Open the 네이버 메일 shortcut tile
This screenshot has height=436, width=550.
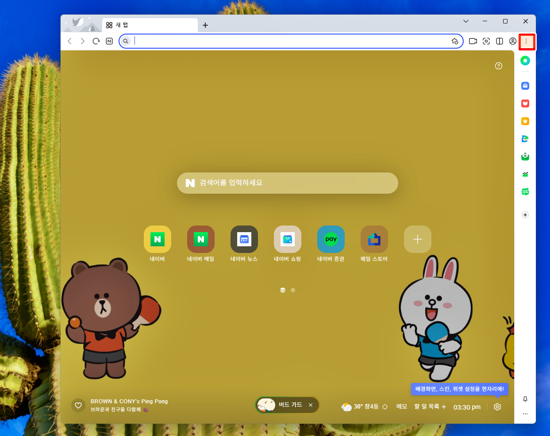coord(201,239)
